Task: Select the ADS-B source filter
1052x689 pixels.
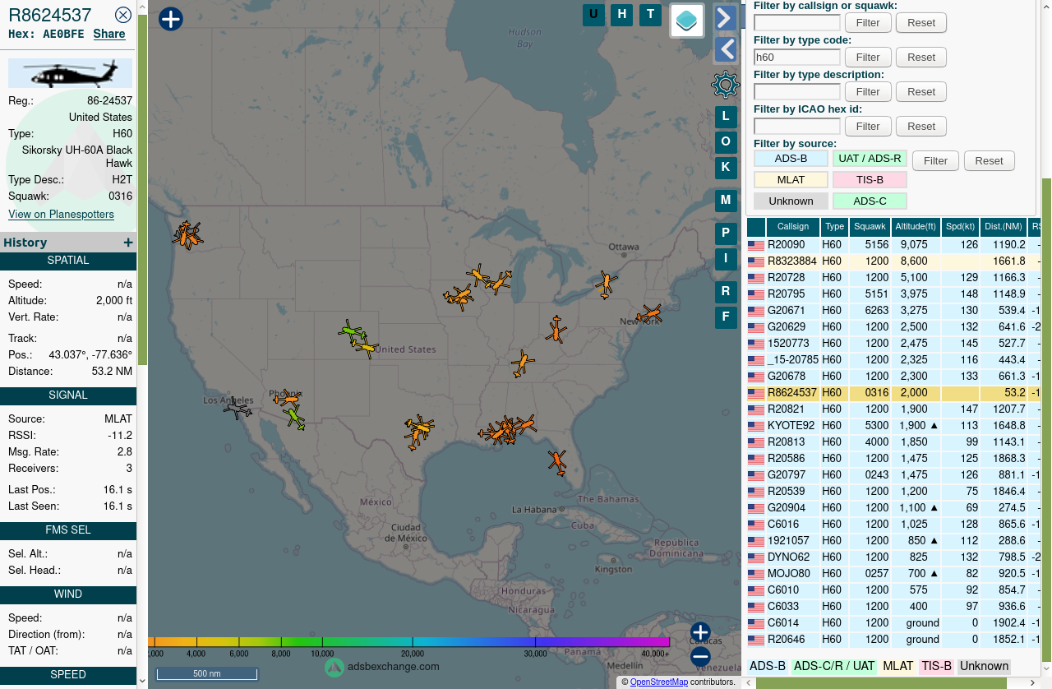Action: tap(791, 159)
